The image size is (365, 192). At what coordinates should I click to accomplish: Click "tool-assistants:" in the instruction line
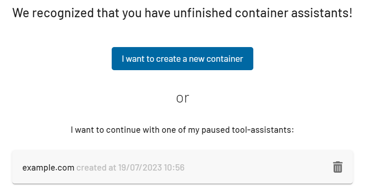tap(263, 130)
